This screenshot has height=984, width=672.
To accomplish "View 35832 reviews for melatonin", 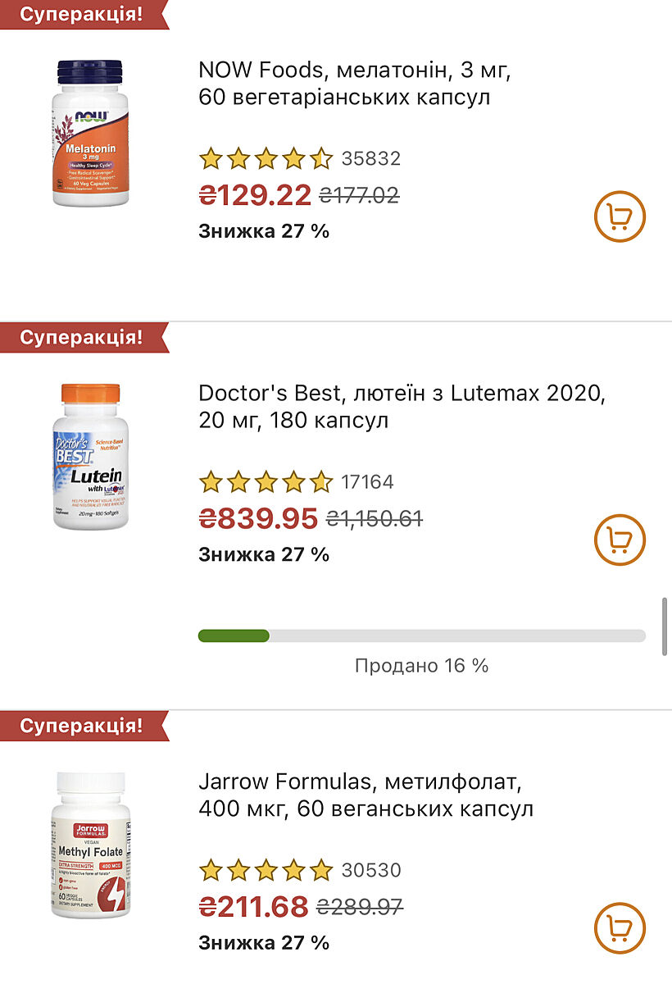I will pos(370,158).
